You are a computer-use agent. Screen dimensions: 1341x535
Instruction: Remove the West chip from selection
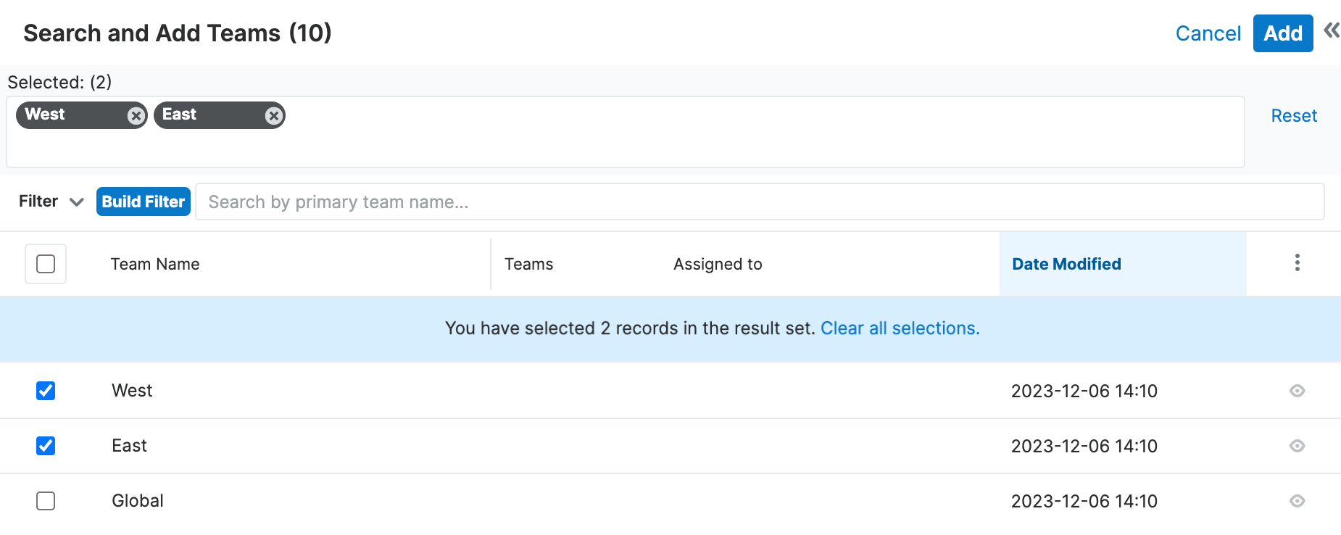[136, 116]
